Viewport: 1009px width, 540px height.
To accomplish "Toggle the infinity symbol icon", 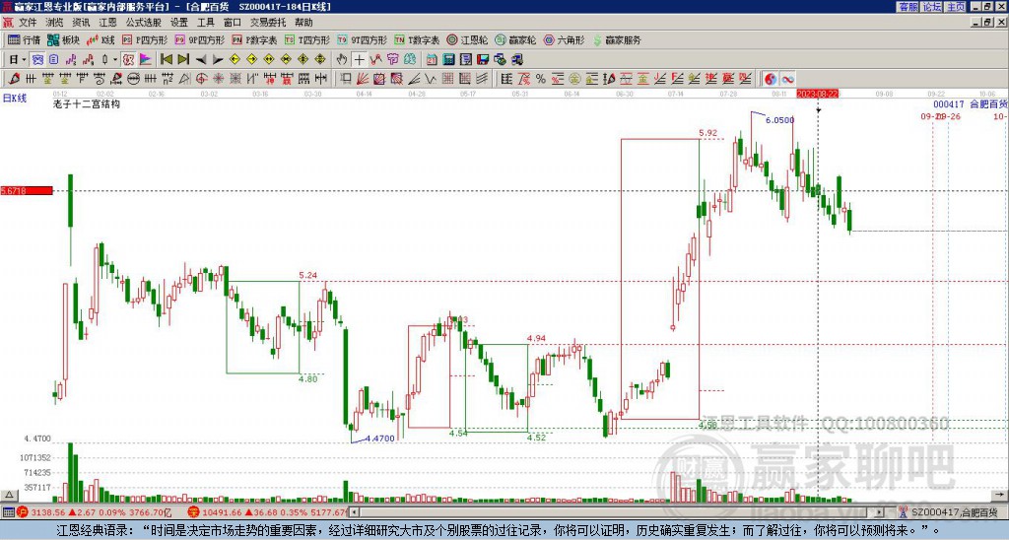I will pyautogui.click(x=787, y=79).
